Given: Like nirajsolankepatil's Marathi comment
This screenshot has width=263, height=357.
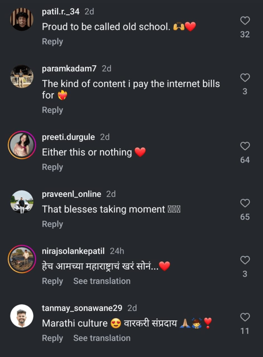Looking at the screenshot, I should tap(245, 260).
